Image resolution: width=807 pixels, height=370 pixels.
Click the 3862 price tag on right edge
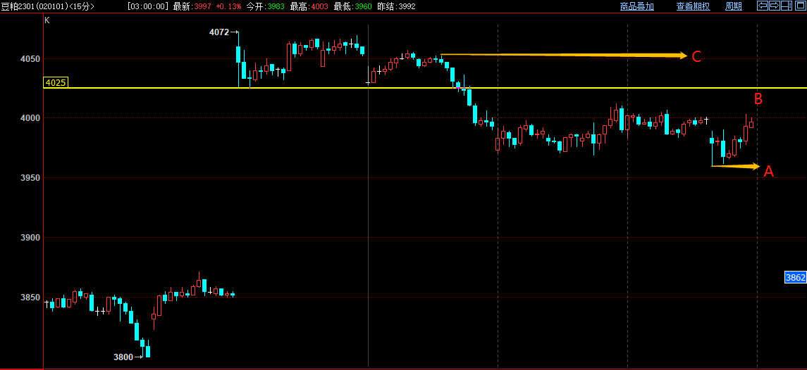[x=795, y=277]
